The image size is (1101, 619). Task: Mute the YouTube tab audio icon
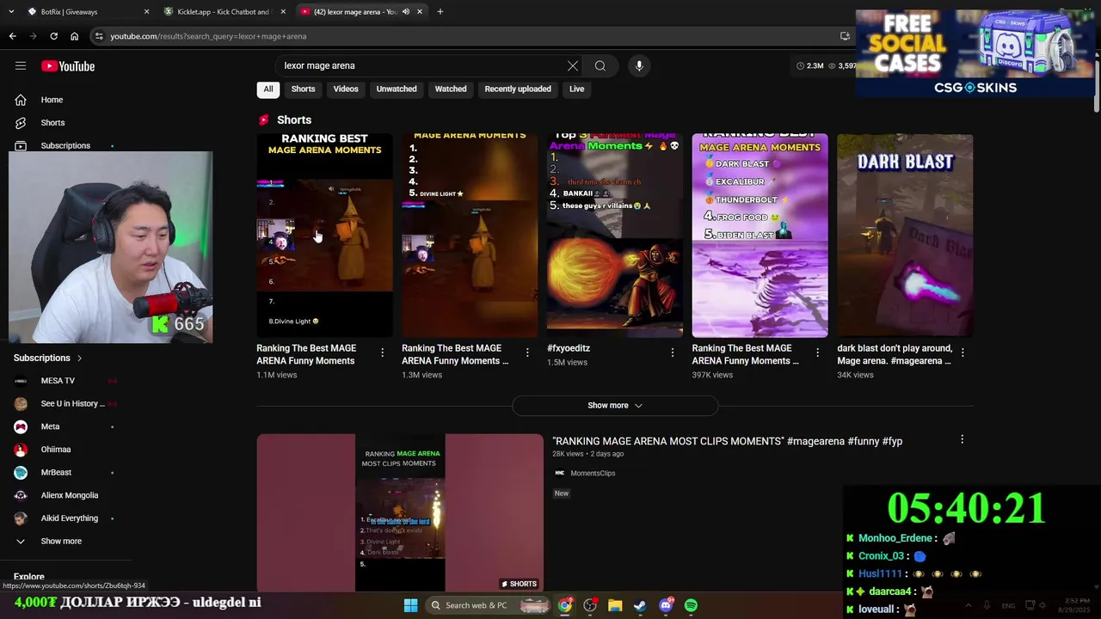(406, 11)
